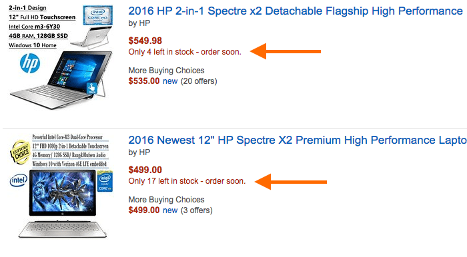Open the 2016 Newest 12" HP Spectre X2 title link
The height and width of the screenshot is (257, 467).
(x=298, y=140)
